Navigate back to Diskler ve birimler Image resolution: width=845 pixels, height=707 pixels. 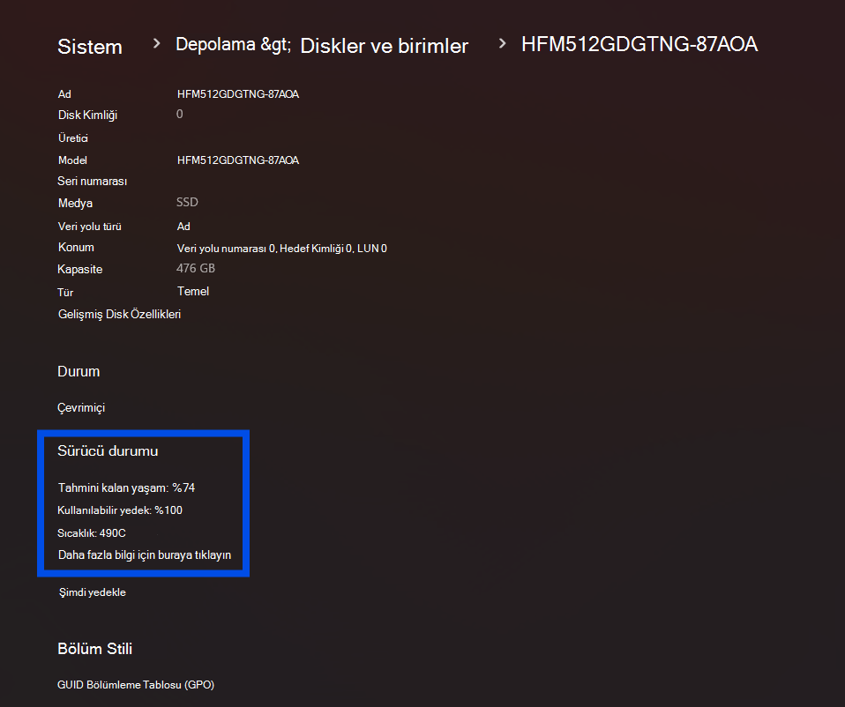click(385, 47)
